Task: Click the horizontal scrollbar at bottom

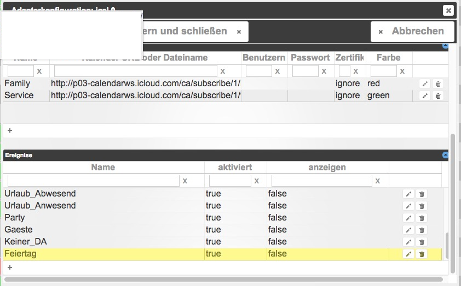Action: pyautogui.click(x=223, y=279)
